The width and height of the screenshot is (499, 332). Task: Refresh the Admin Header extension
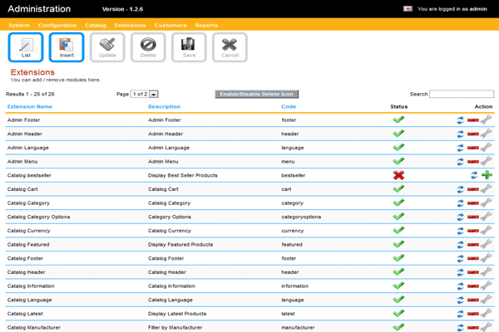[460, 134]
